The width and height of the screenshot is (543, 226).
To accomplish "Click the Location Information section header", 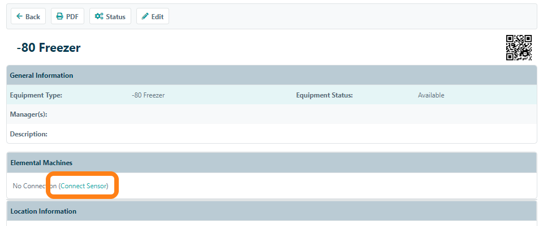I will click(x=43, y=211).
